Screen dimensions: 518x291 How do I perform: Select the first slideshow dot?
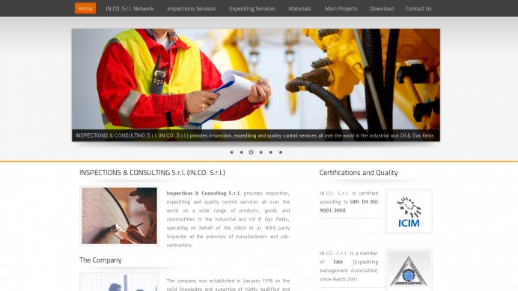(x=231, y=153)
